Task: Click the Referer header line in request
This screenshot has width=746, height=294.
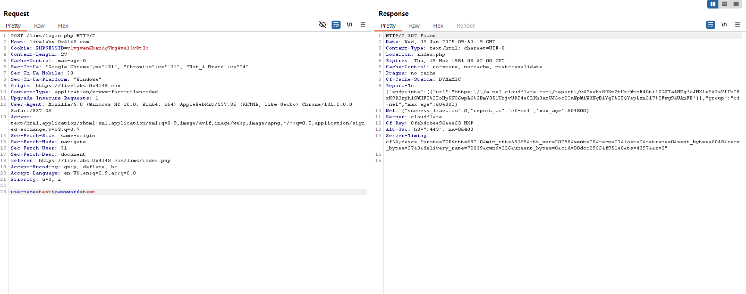Action: tap(90, 161)
